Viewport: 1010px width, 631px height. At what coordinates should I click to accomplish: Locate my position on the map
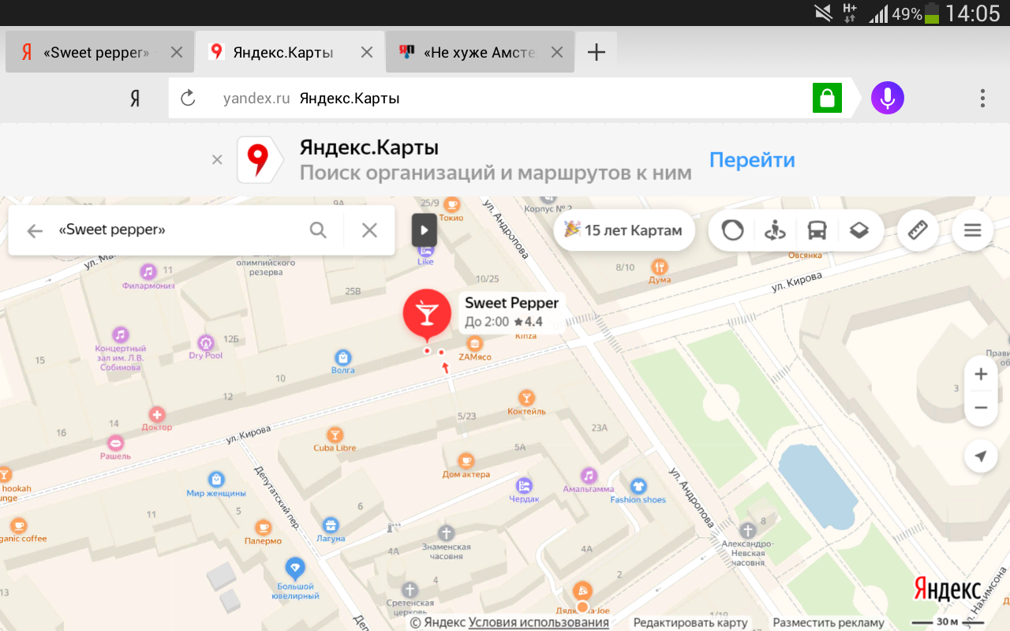981,457
